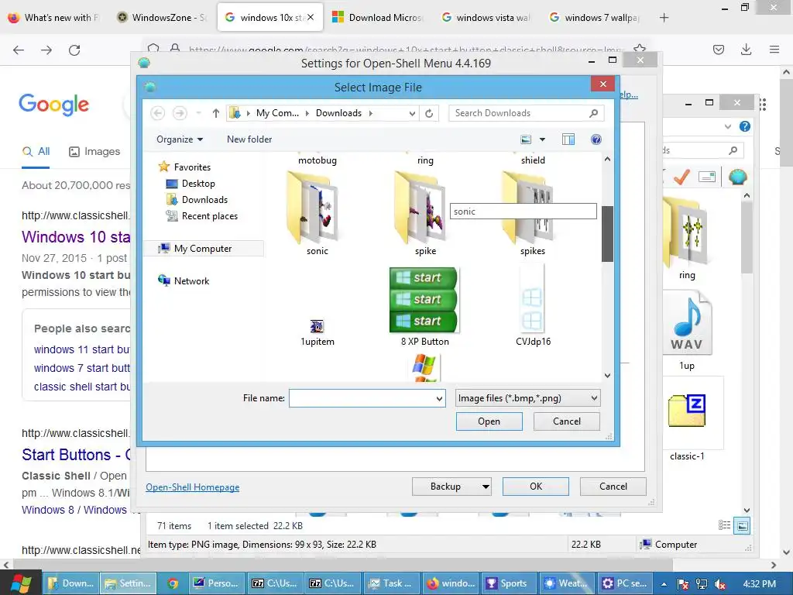Click the File name input box
793x595 pixels.
tap(361, 398)
